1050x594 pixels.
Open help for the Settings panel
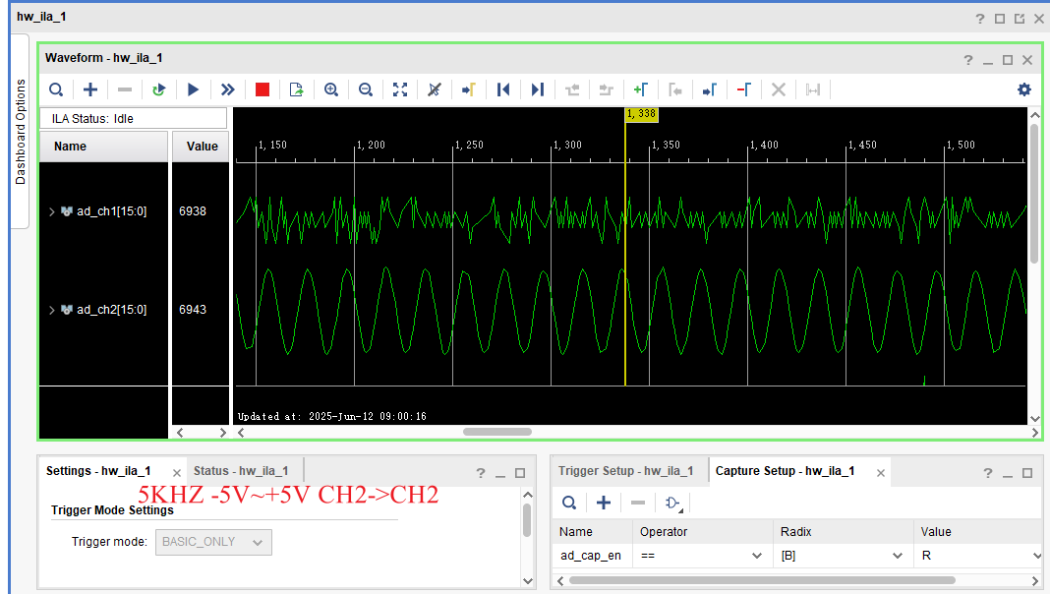[x=480, y=473]
